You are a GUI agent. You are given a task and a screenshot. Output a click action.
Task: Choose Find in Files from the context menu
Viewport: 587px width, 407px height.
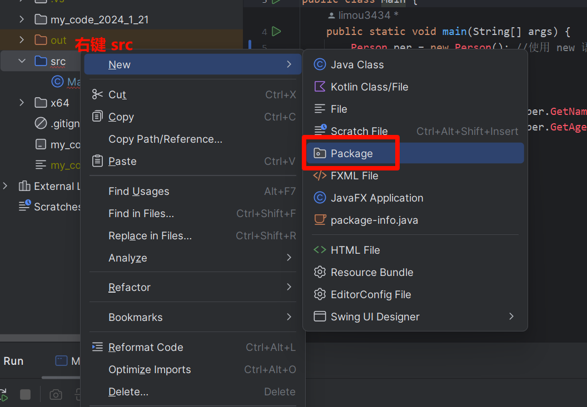[x=141, y=214]
